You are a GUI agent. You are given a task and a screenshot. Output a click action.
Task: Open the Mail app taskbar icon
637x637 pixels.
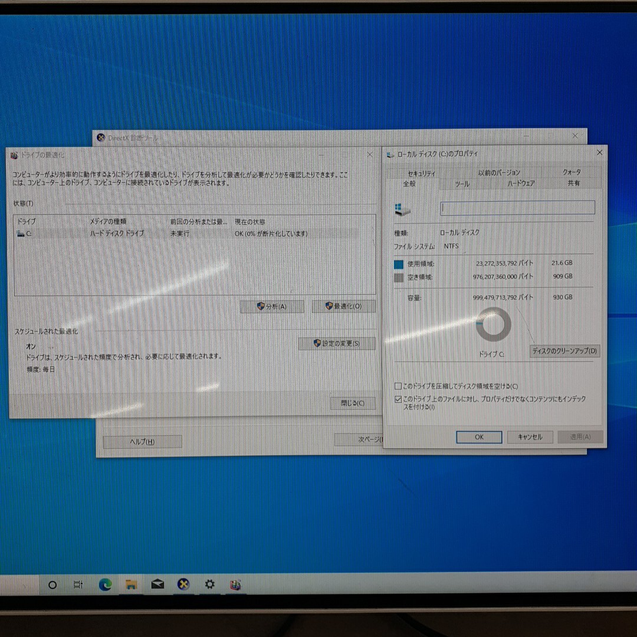click(157, 584)
